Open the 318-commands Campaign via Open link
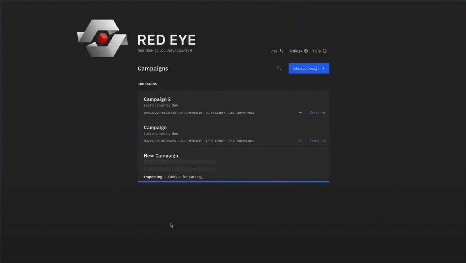The image size is (466, 263). coord(317,141)
